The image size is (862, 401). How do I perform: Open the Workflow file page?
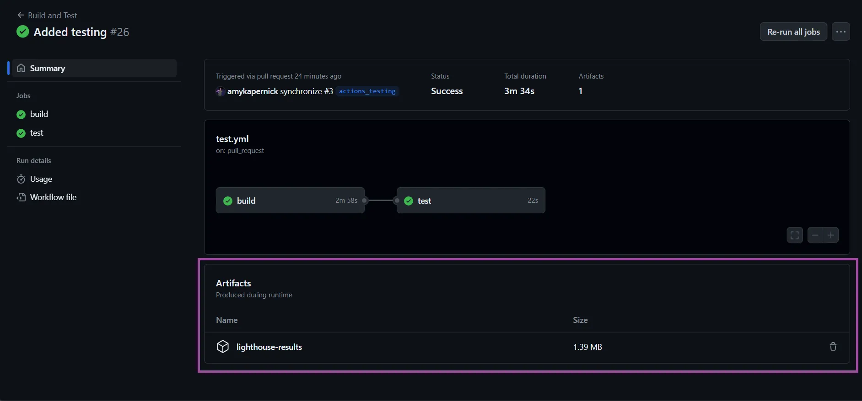53,197
